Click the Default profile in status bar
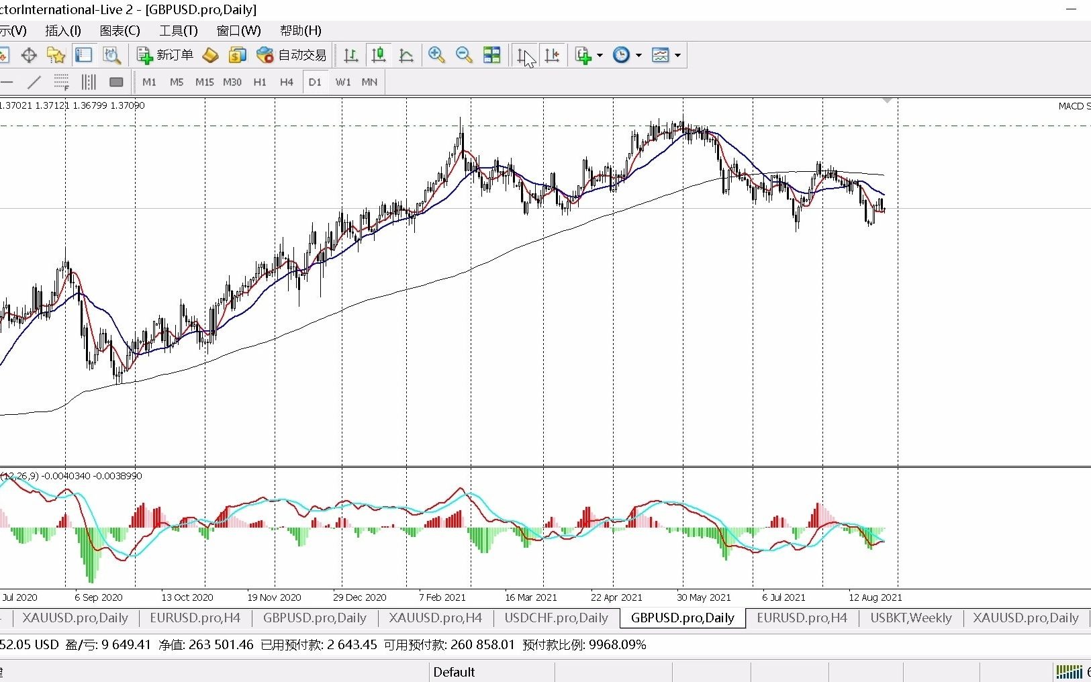The width and height of the screenshot is (1091, 682). [454, 672]
